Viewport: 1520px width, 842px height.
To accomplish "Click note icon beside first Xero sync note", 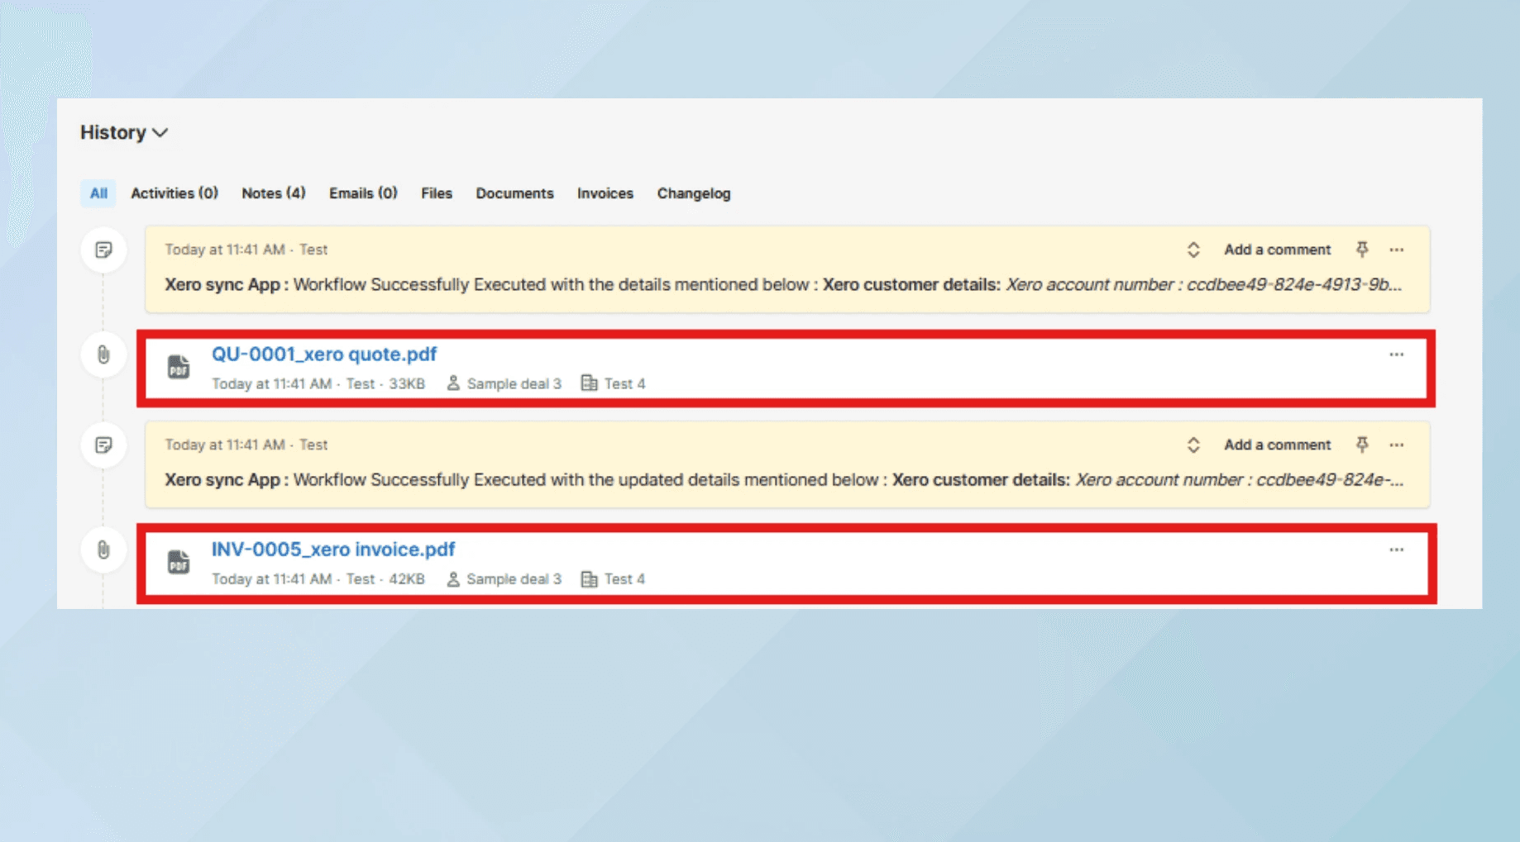I will pos(103,250).
